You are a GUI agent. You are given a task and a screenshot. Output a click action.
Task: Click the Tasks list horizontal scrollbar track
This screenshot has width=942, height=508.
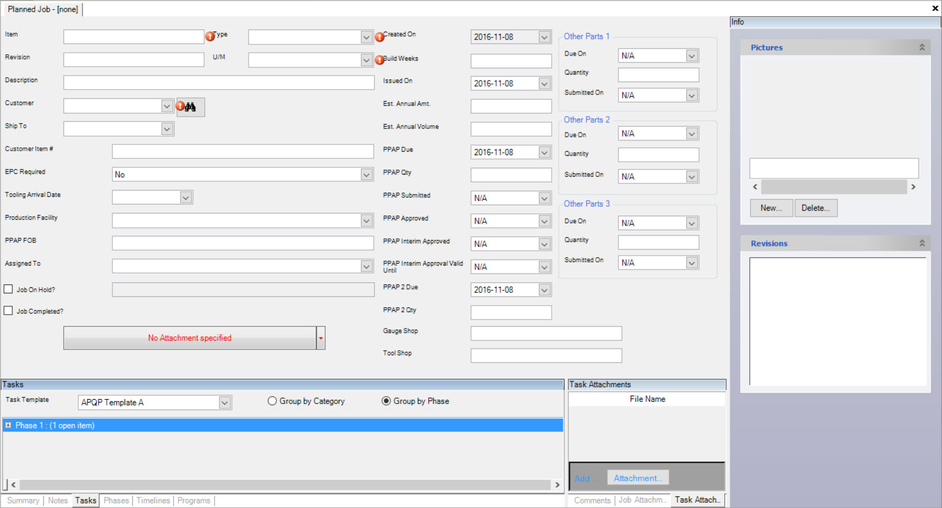pos(285,485)
